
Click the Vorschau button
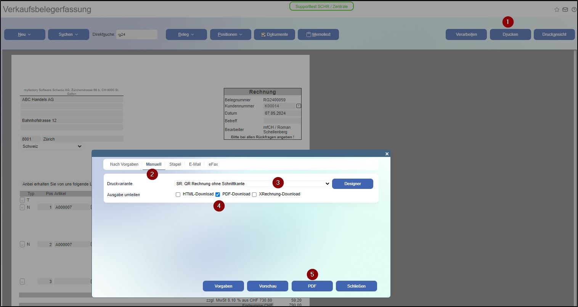(x=268, y=286)
